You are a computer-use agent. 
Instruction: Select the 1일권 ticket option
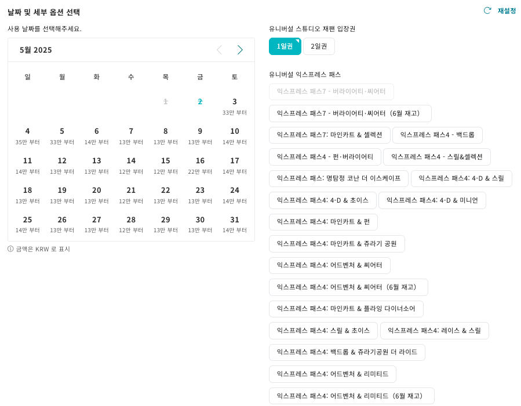285,46
